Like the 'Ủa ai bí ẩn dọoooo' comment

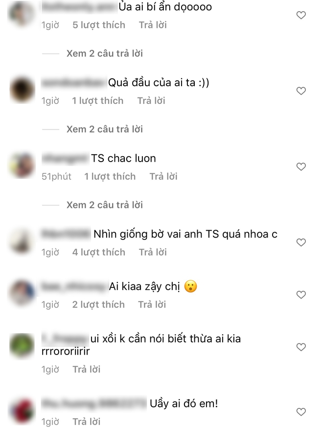coord(301,15)
